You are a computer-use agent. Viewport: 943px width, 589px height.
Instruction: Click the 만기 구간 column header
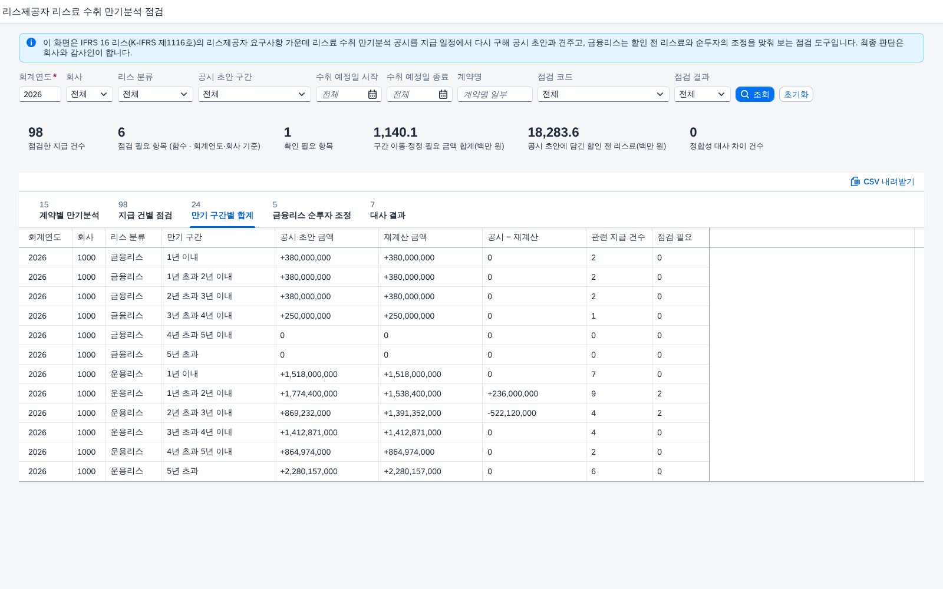point(218,237)
